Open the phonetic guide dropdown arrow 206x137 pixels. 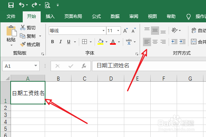pos(135,42)
